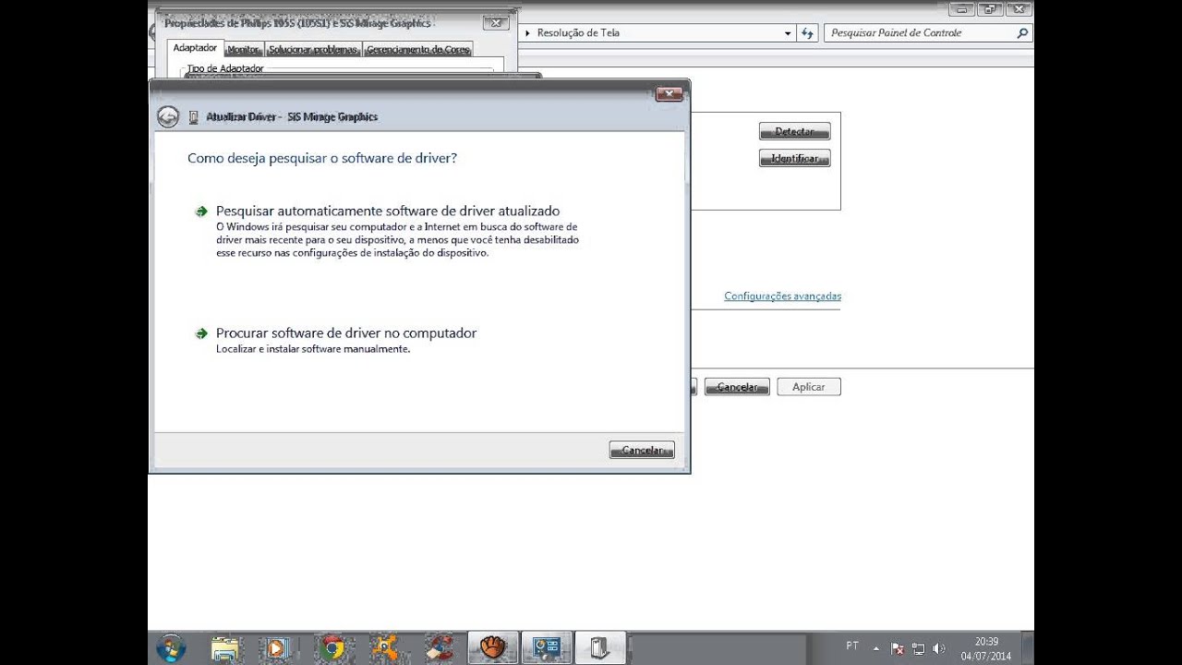Open the Windows Start menu
Screen dimensions: 1182x665
pyautogui.click(x=171, y=647)
